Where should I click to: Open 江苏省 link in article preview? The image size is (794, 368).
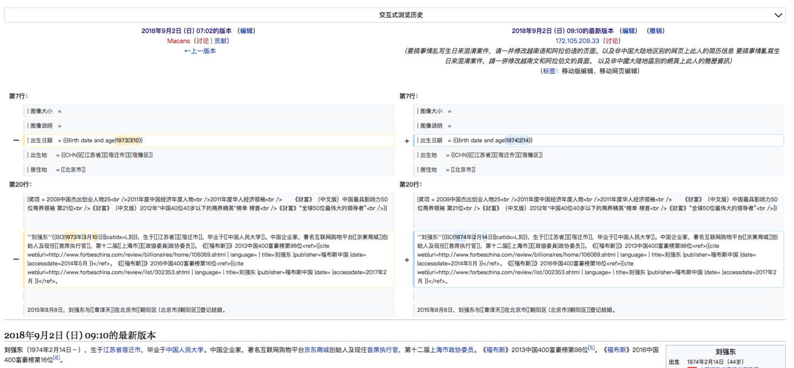(112, 349)
